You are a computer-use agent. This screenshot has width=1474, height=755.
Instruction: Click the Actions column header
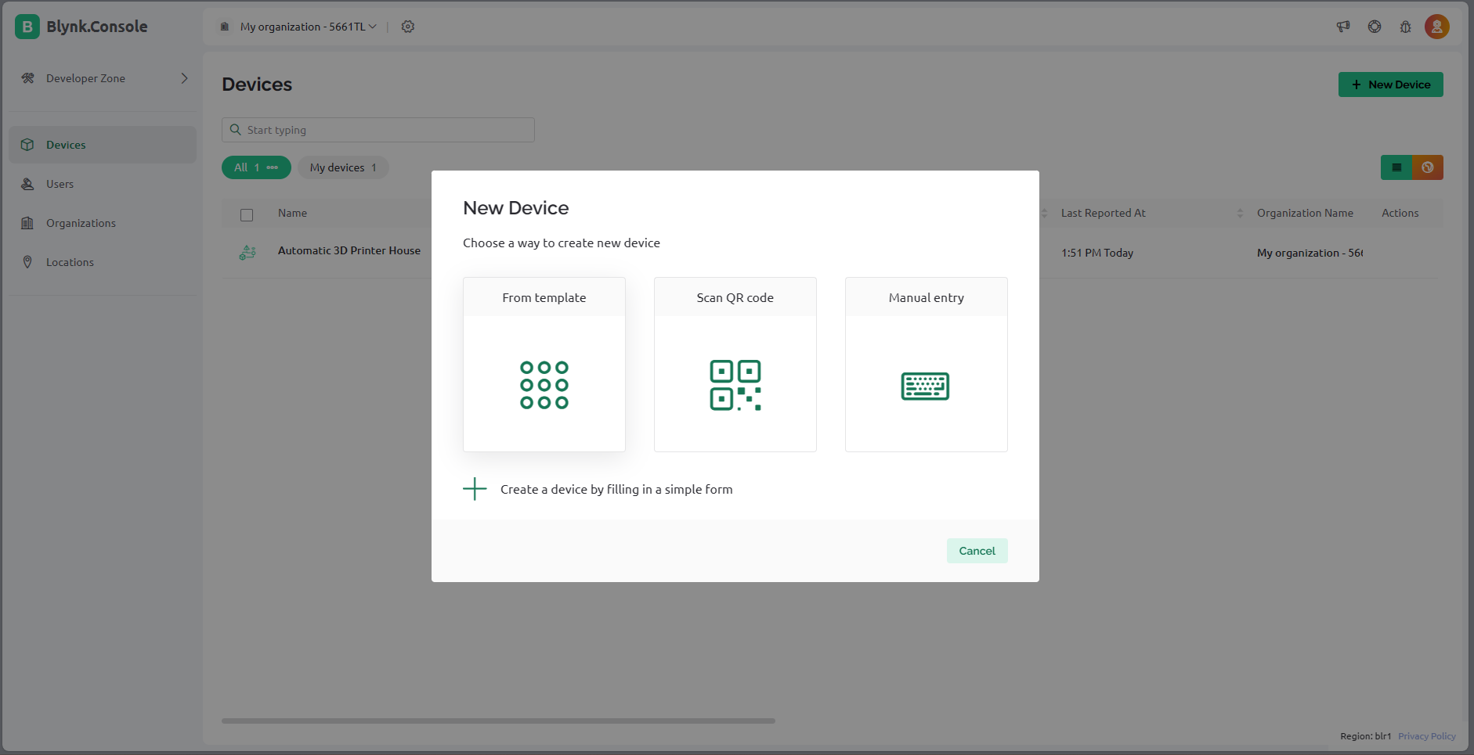coord(1400,213)
